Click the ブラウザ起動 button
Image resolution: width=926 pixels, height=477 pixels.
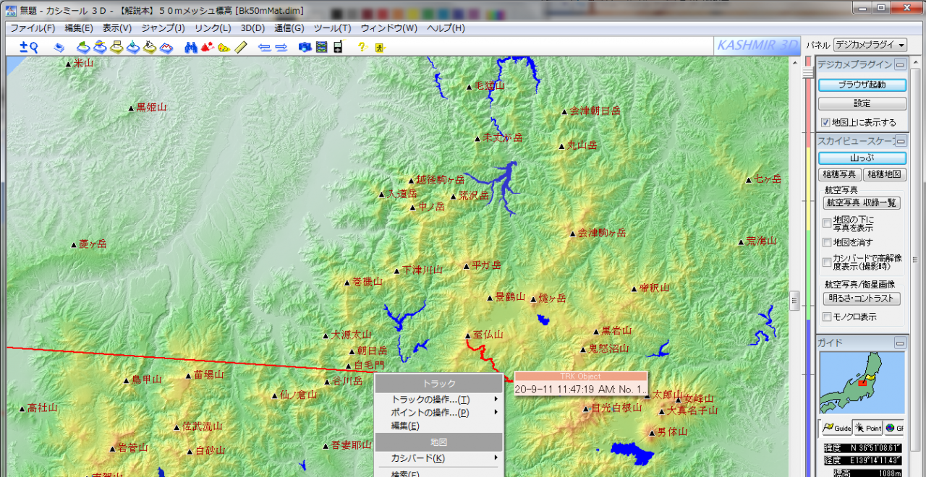(x=862, y=85)
